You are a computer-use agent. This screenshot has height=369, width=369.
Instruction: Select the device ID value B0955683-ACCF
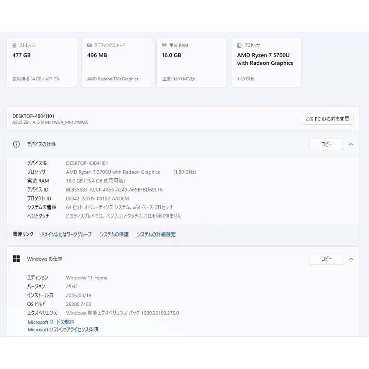point(114,190)
